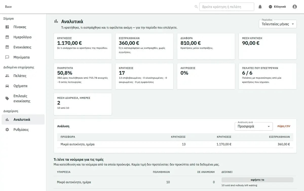304x191 pixels.
Task: Click the ΠΡΟΣΦΟΡΑ column header
Action: pyautogui.click(x=68, y=137)
